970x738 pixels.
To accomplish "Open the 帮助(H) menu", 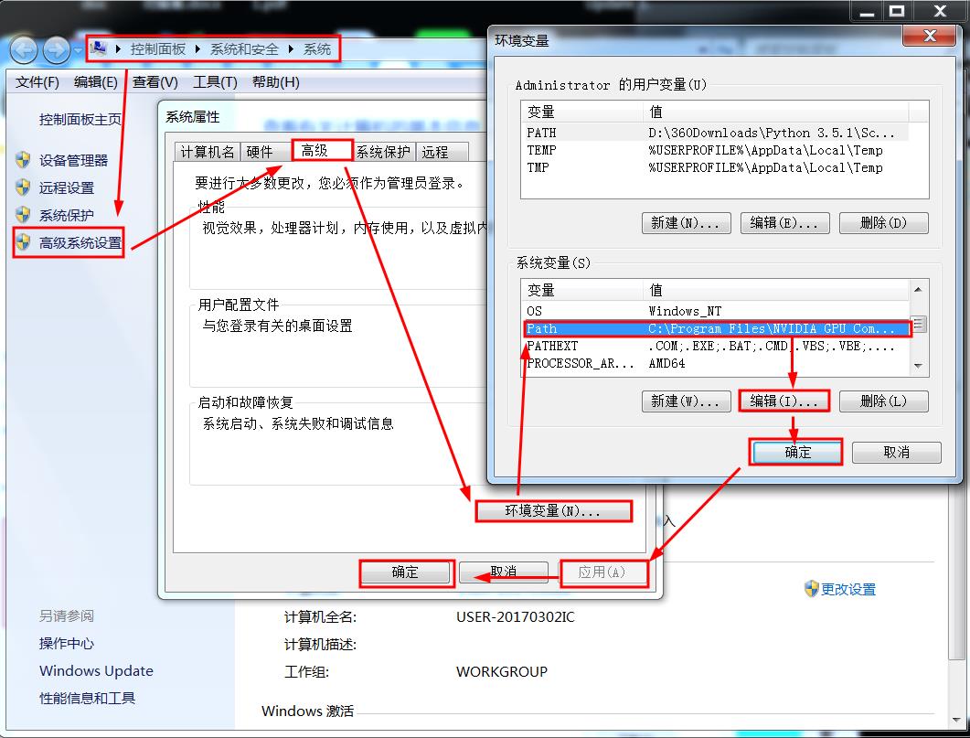I will [275, 82].
